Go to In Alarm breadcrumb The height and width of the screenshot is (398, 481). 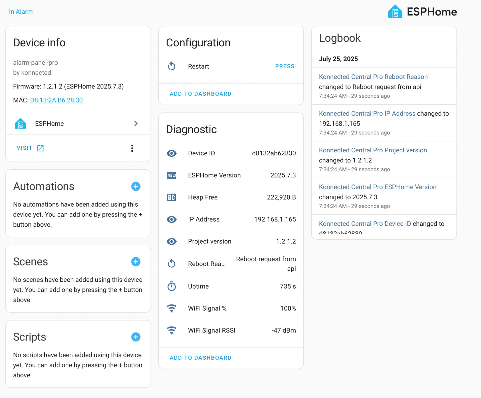tap(21, 12)
